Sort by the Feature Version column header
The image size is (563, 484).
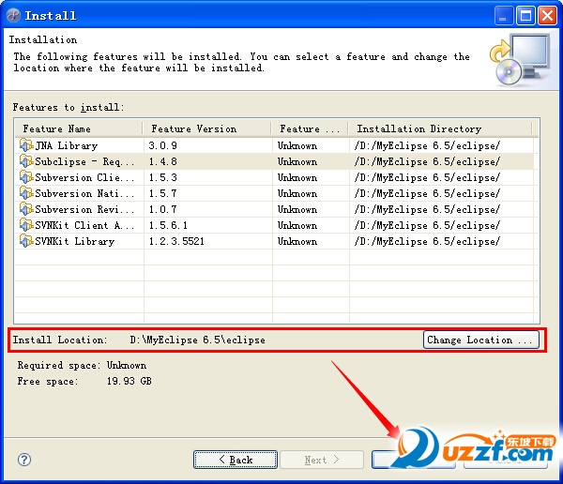206,129
